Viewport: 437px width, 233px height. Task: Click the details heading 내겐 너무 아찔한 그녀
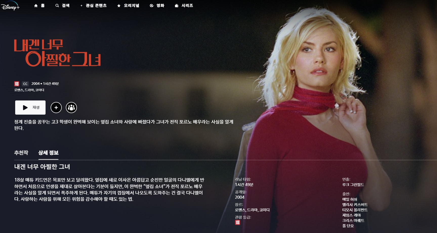(x=42, y=167)
